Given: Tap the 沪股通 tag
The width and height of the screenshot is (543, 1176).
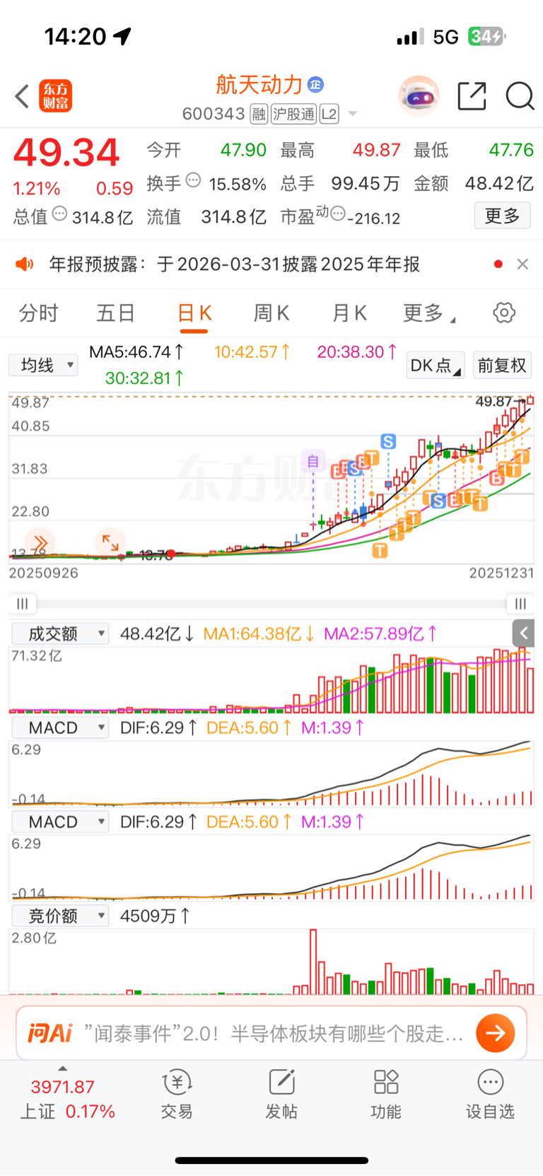Looking at the screenshot, I should [x=293, y=114].
